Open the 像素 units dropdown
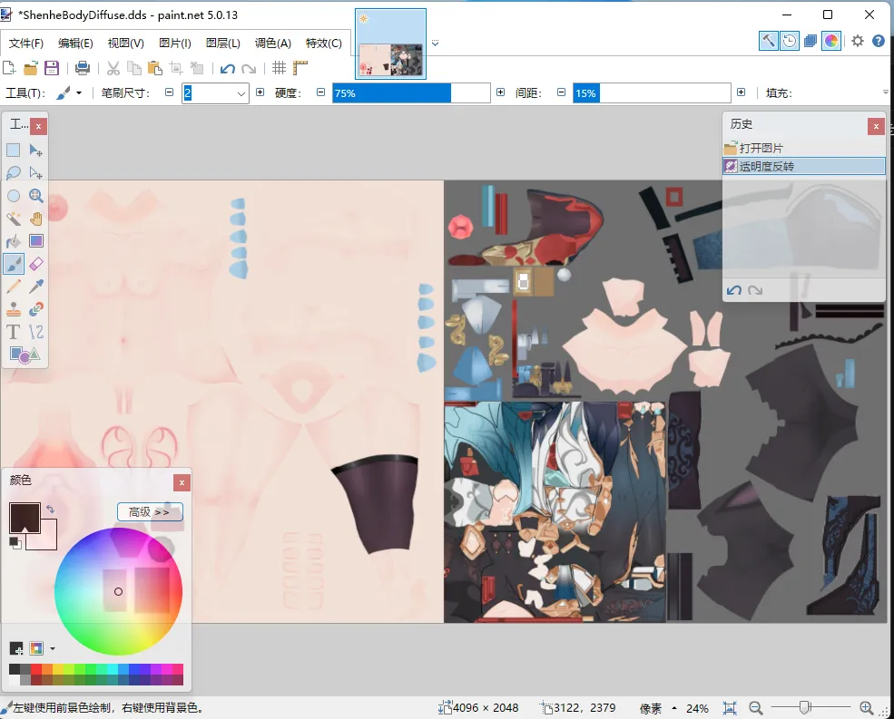The width and height of the screenshot is (894, 719). (x=659, y=708)
